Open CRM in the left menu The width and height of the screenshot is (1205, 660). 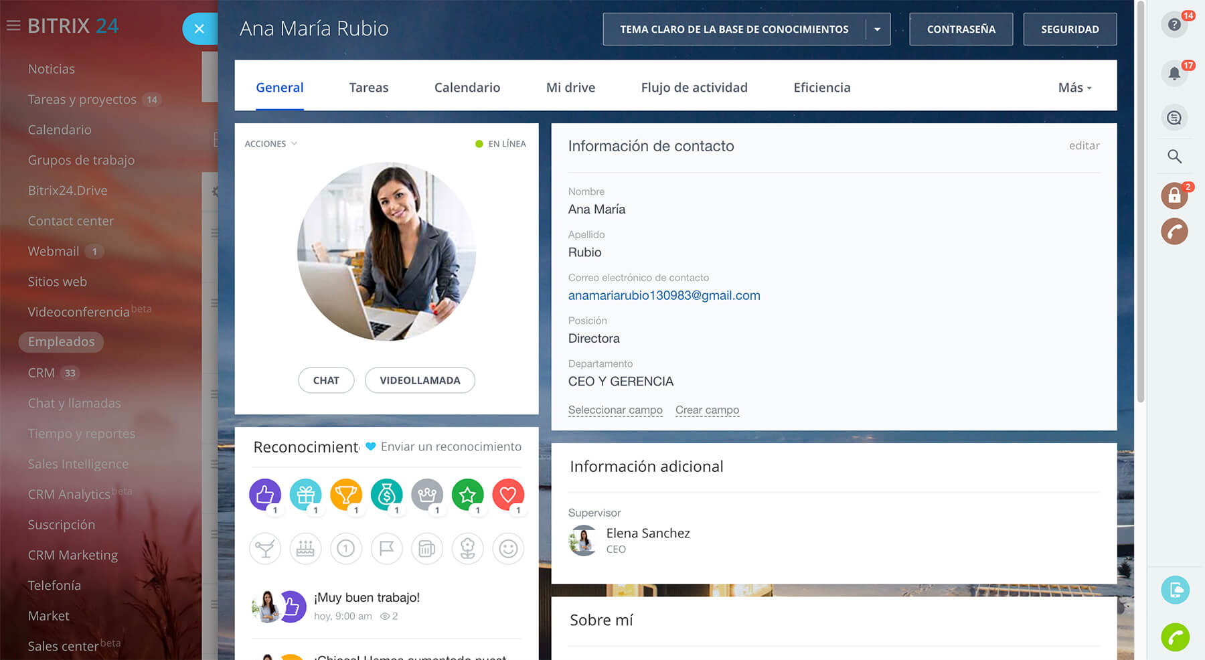tap(41, 373)
